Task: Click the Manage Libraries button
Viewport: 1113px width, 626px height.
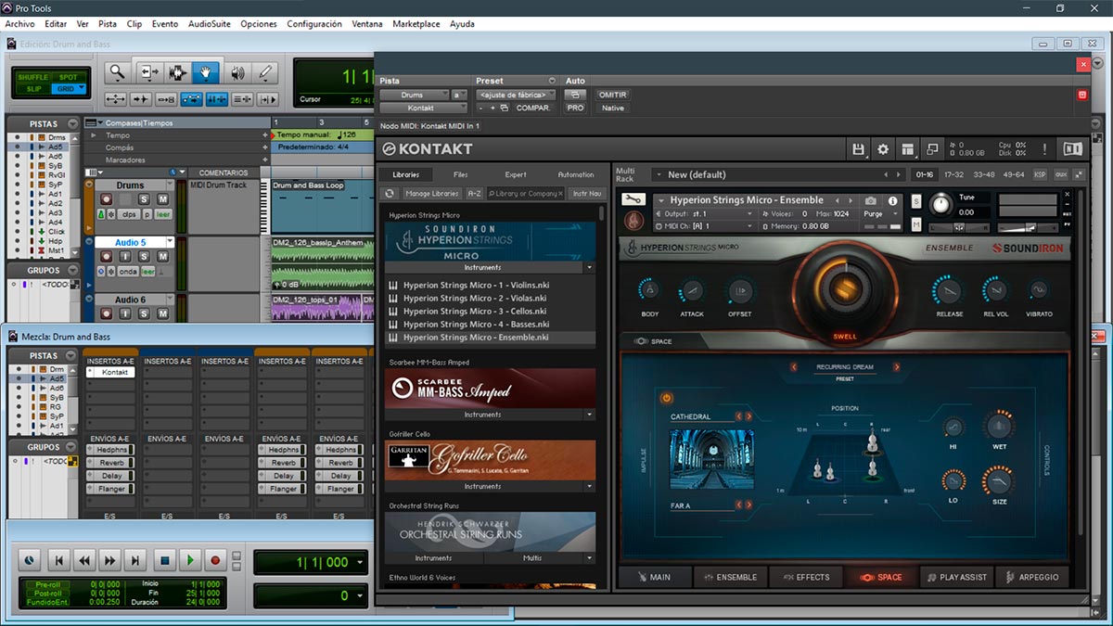Action: 432,193
